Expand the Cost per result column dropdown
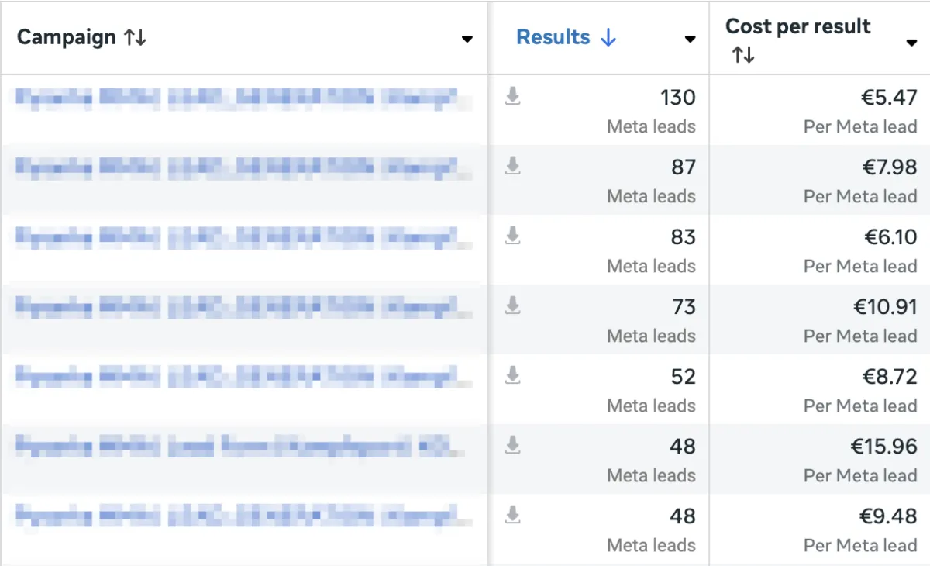Screen dimensions: 930x566 tap(911, 43)
